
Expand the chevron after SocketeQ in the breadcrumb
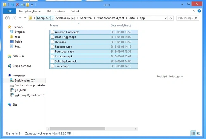click(x=95, y=18)
